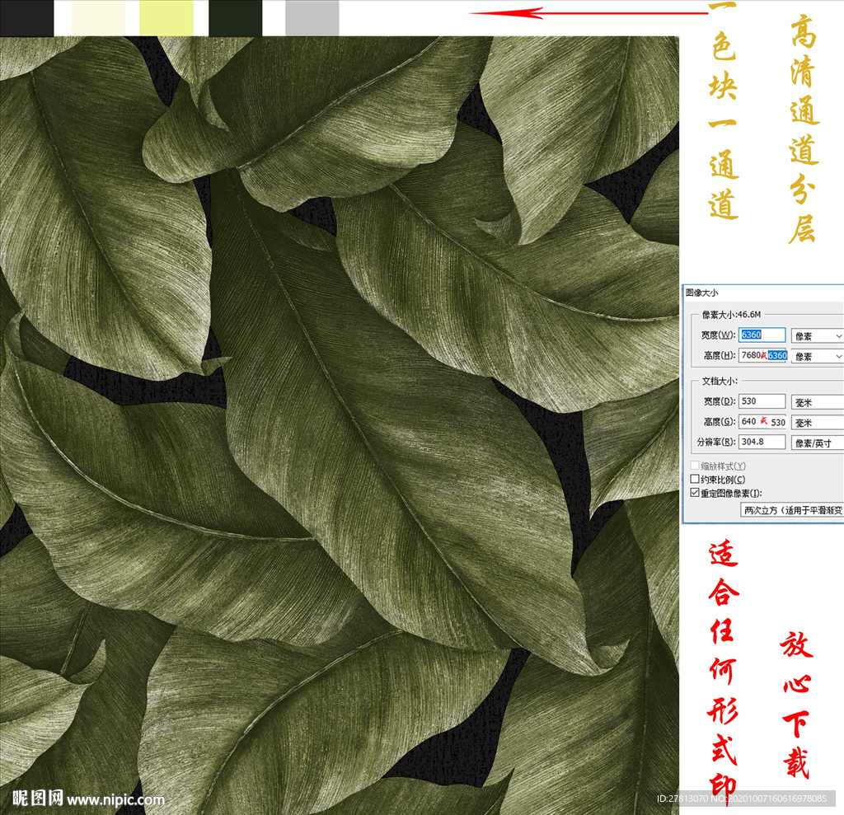Click the document 宽度(D) field showing 530

click(762, 401)
